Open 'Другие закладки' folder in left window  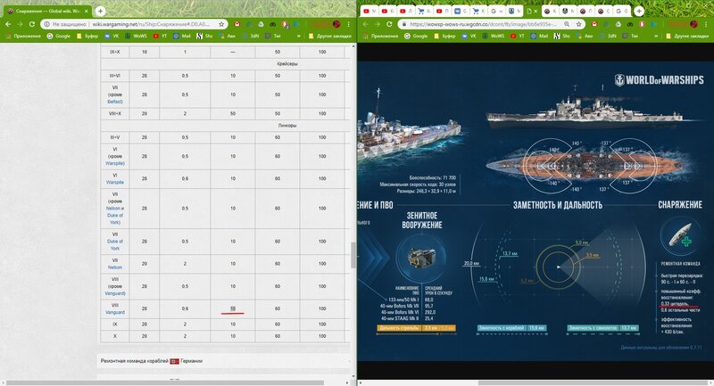click(x=329, y=36)
